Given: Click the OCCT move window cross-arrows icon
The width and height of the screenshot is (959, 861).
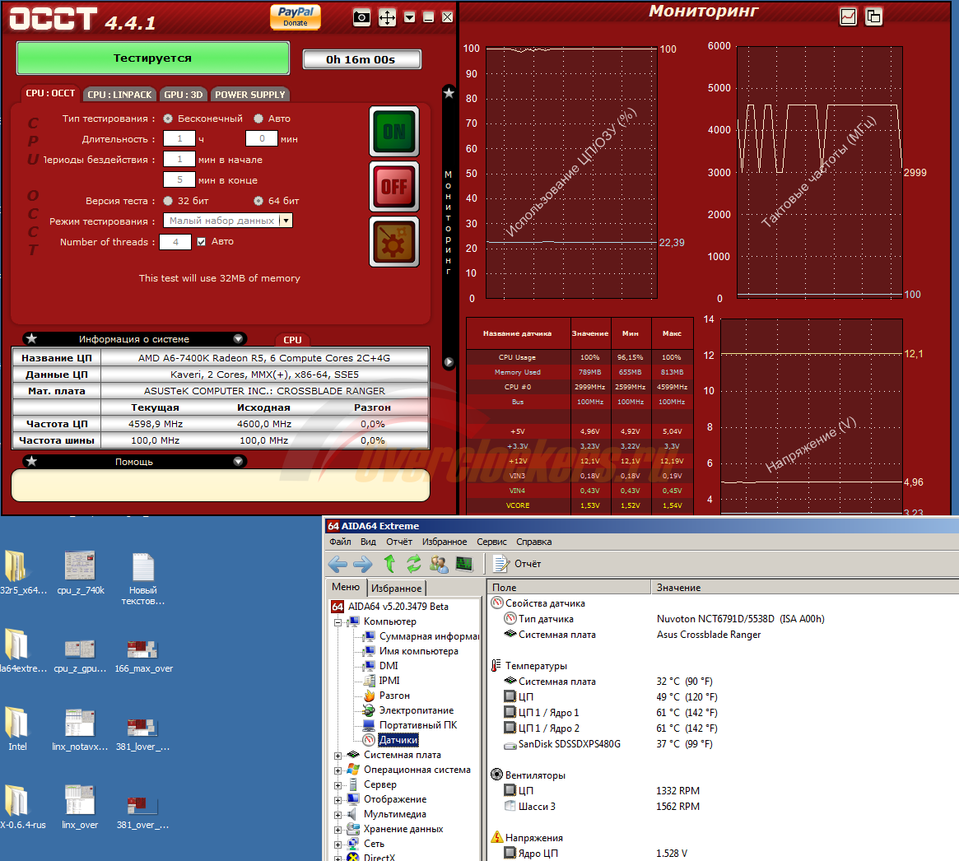Looking at the screenshot, I should click(387, 17).
